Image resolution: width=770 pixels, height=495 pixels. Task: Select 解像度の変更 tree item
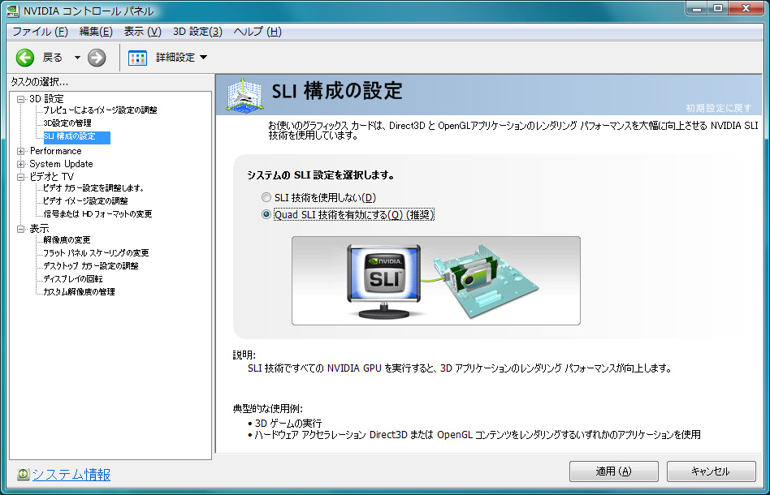click(x=67, y=240)
